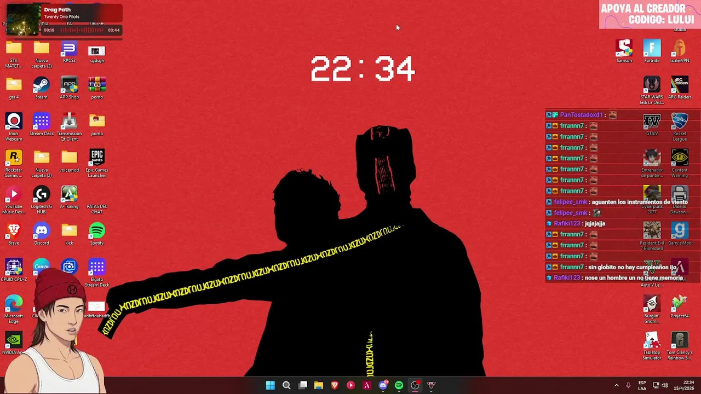Open the Content Warning game shortcut
Viewport: 701px width, 394px height.
tap(680, 163)
